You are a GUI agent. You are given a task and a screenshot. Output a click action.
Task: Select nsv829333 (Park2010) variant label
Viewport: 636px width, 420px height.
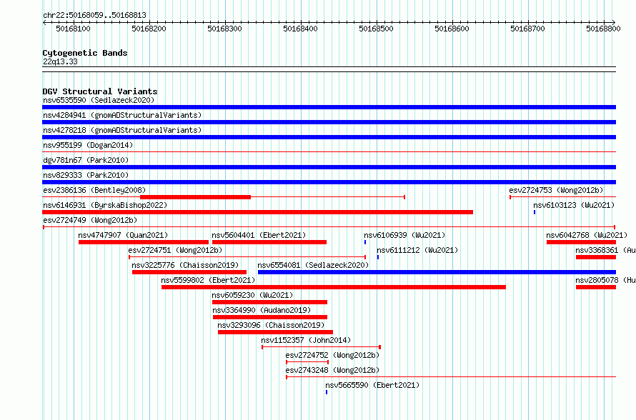point(86,175)
